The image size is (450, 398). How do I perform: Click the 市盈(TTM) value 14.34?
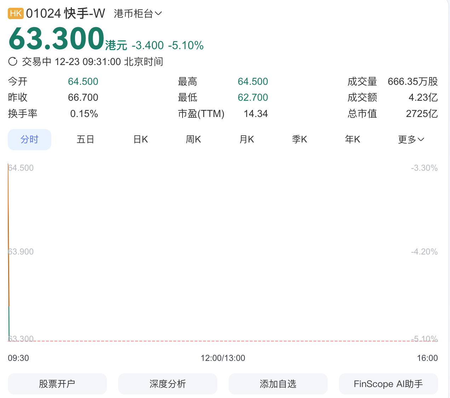coord(255,114)
